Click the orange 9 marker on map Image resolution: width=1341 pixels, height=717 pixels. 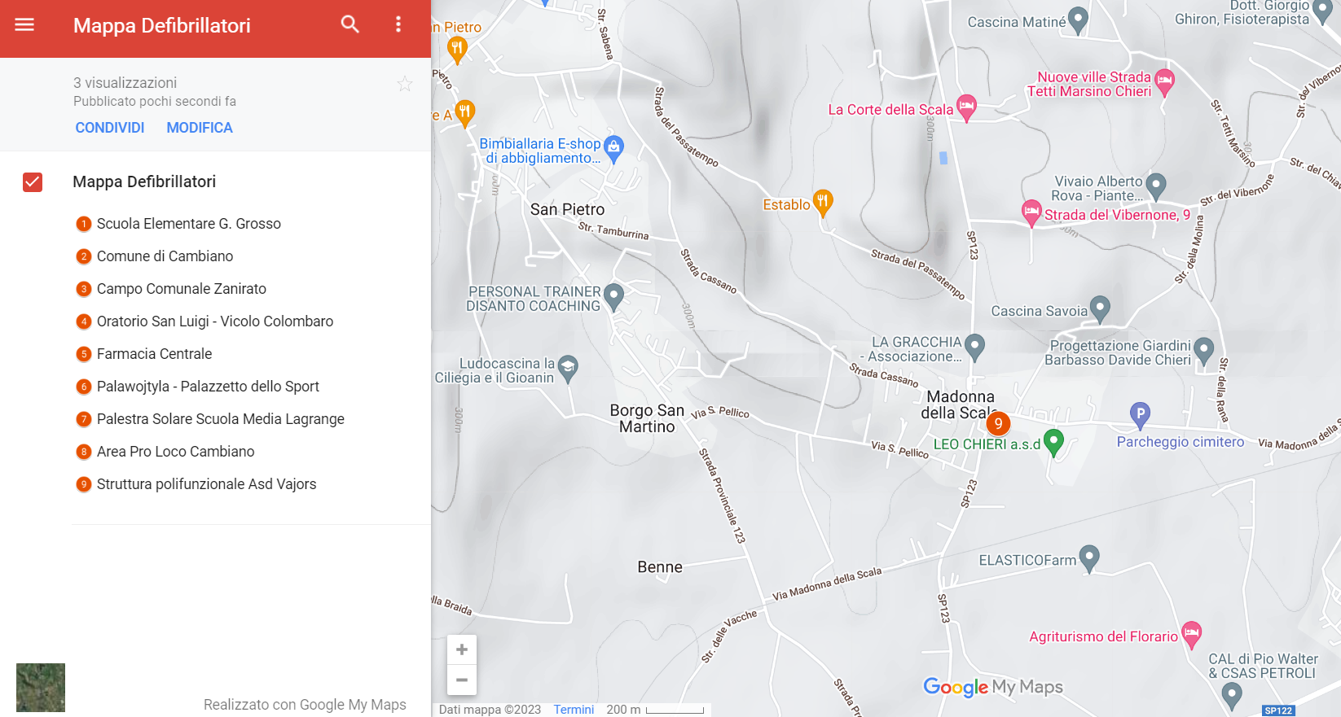coord(998,423)
